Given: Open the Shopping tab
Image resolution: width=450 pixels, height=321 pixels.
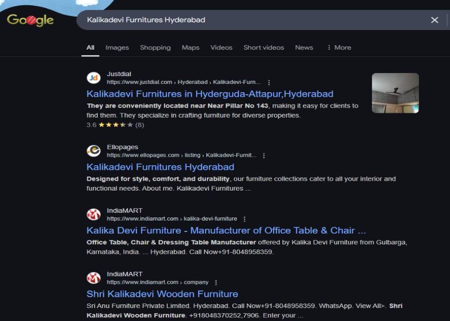Looking at the screenshot, I should 155,48.
